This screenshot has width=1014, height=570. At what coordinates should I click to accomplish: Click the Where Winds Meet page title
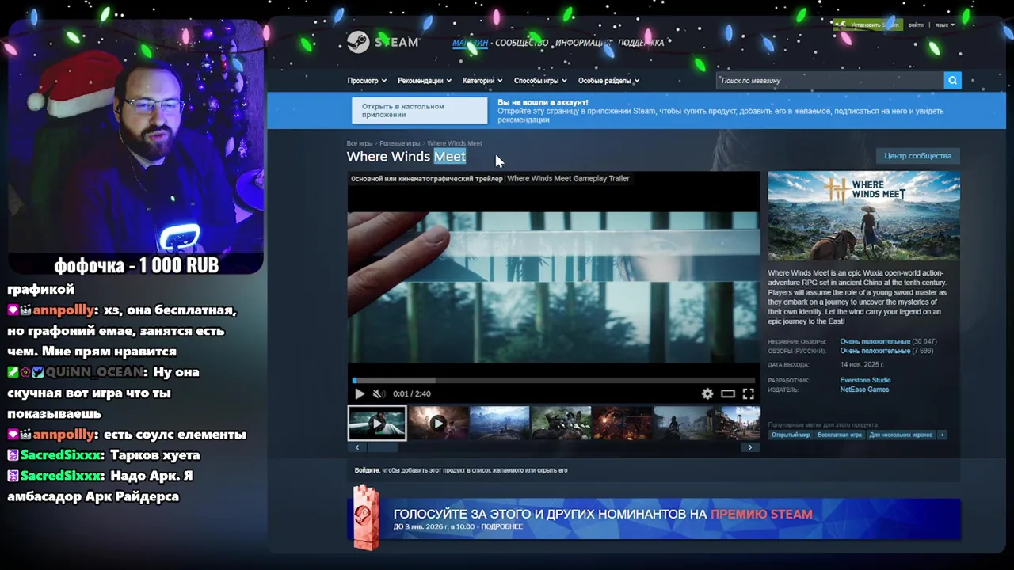[x=406, y=157]
